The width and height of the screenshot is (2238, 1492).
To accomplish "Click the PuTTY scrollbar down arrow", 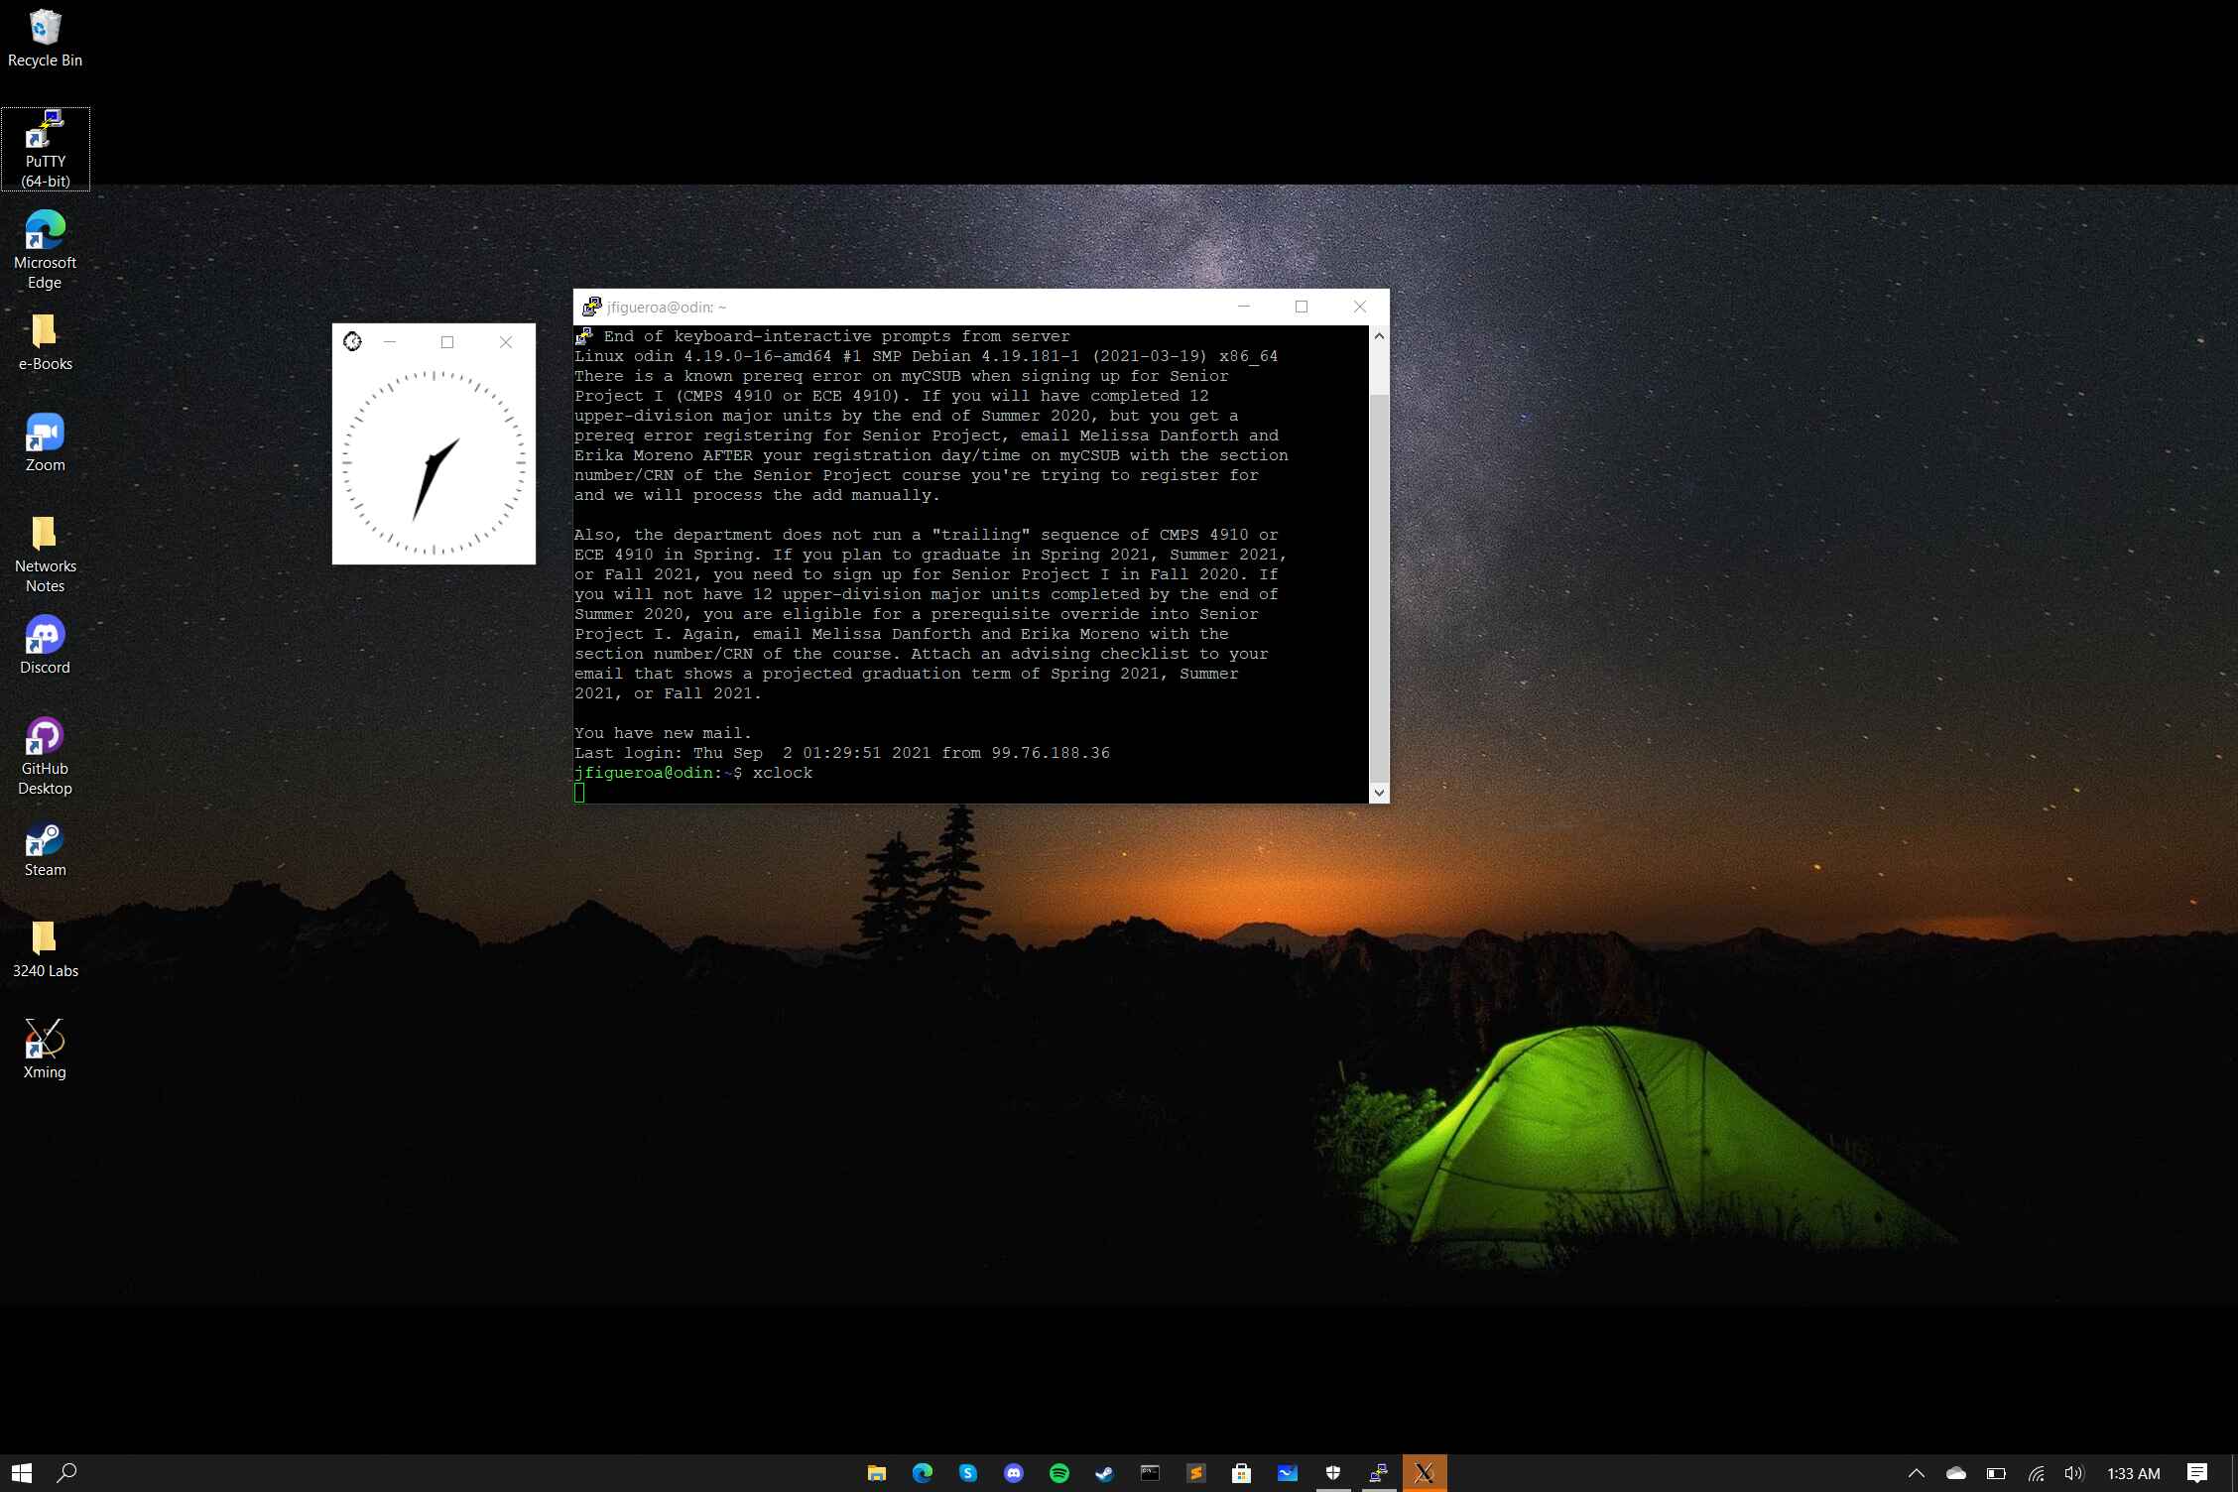I will [x=1379, y=793].
